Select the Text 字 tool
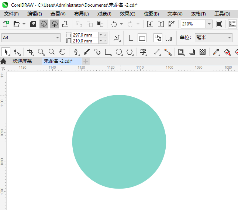Screen dimensions: 238x210 tap(143, 52)
